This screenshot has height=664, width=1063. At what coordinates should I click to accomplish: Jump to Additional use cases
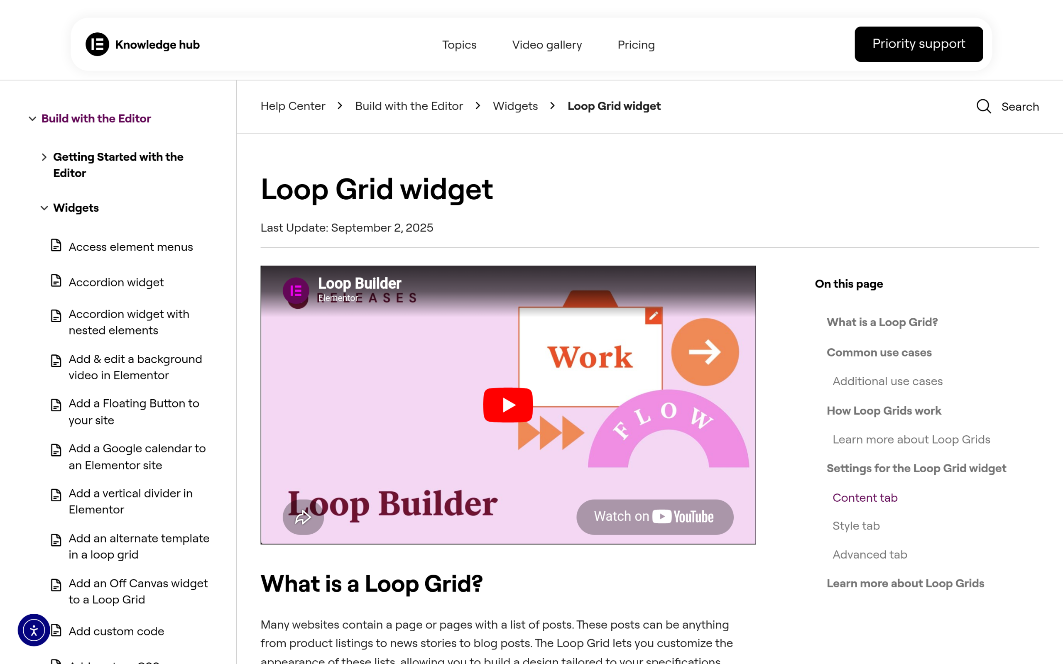pos(887,381)
